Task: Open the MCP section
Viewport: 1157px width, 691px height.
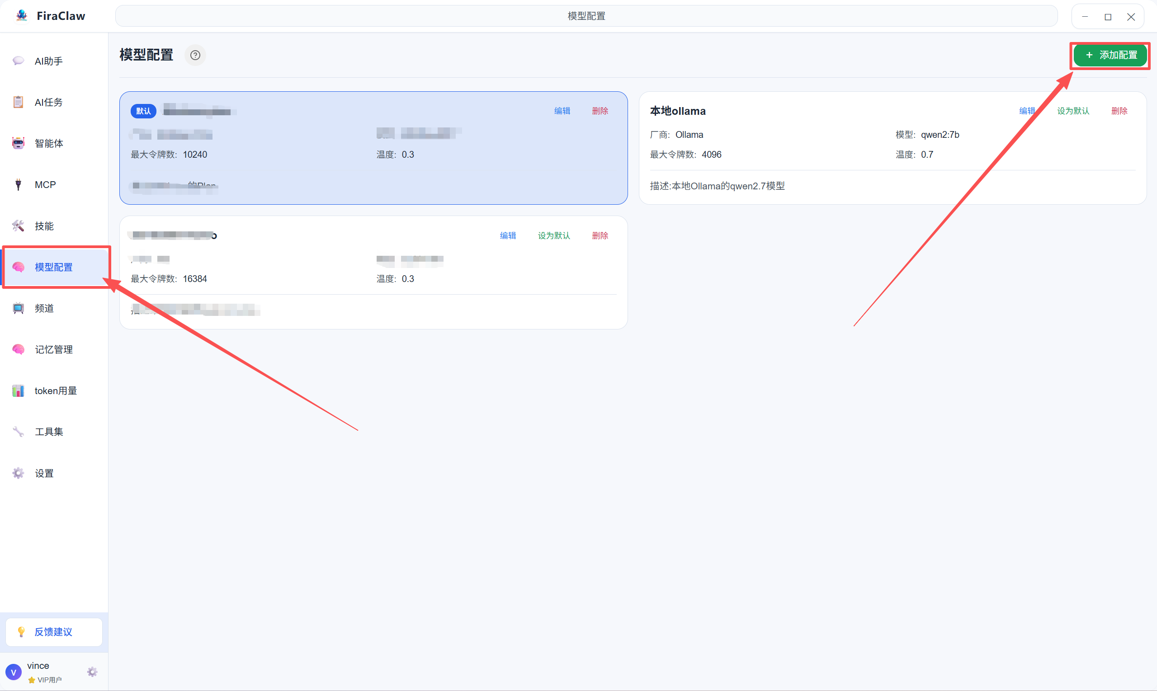Action: 54,185
